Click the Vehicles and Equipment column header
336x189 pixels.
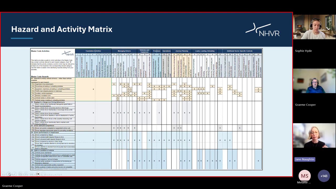[x=144, y=51]
